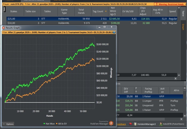
Task: Switch to the Table side tab
Action: [183, 13]
